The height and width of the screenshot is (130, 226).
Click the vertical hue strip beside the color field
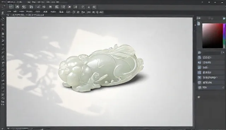coord(225,36)
